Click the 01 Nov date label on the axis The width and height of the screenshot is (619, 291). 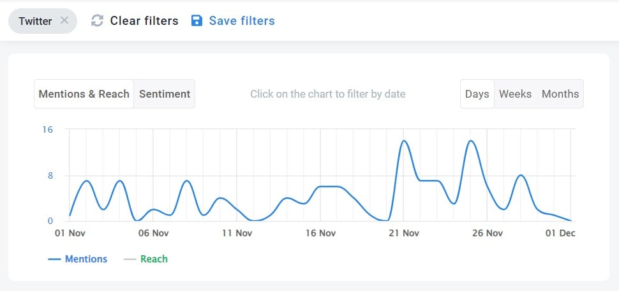point(69,234)
